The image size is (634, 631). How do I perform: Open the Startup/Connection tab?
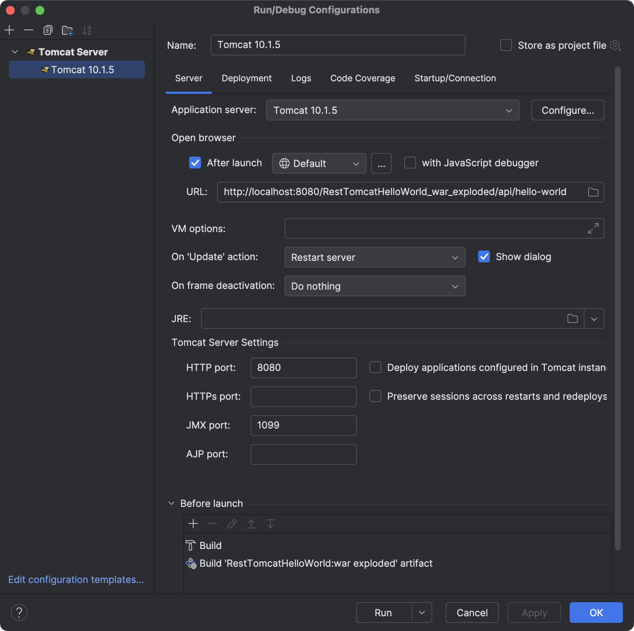pos(455,78)
